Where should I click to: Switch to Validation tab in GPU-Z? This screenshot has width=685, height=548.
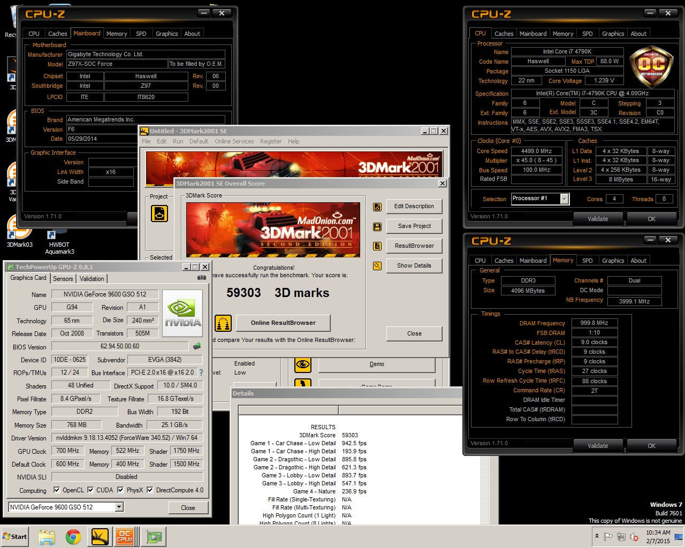pos(92,279)
